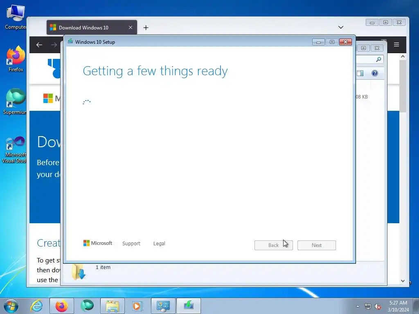Open the clock showing 5:27 AM
The height and width of the screenshot is (314, 419).
pos(398,306)
